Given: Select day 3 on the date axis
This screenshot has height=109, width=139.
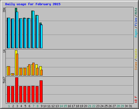Looking at the screenshot, I should [17, 106].
